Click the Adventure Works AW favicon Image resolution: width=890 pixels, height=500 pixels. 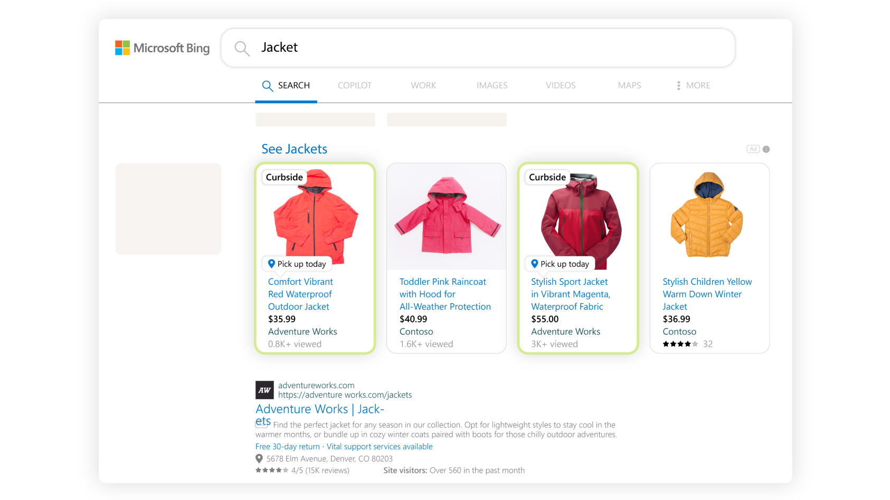[x=264, y=390]
